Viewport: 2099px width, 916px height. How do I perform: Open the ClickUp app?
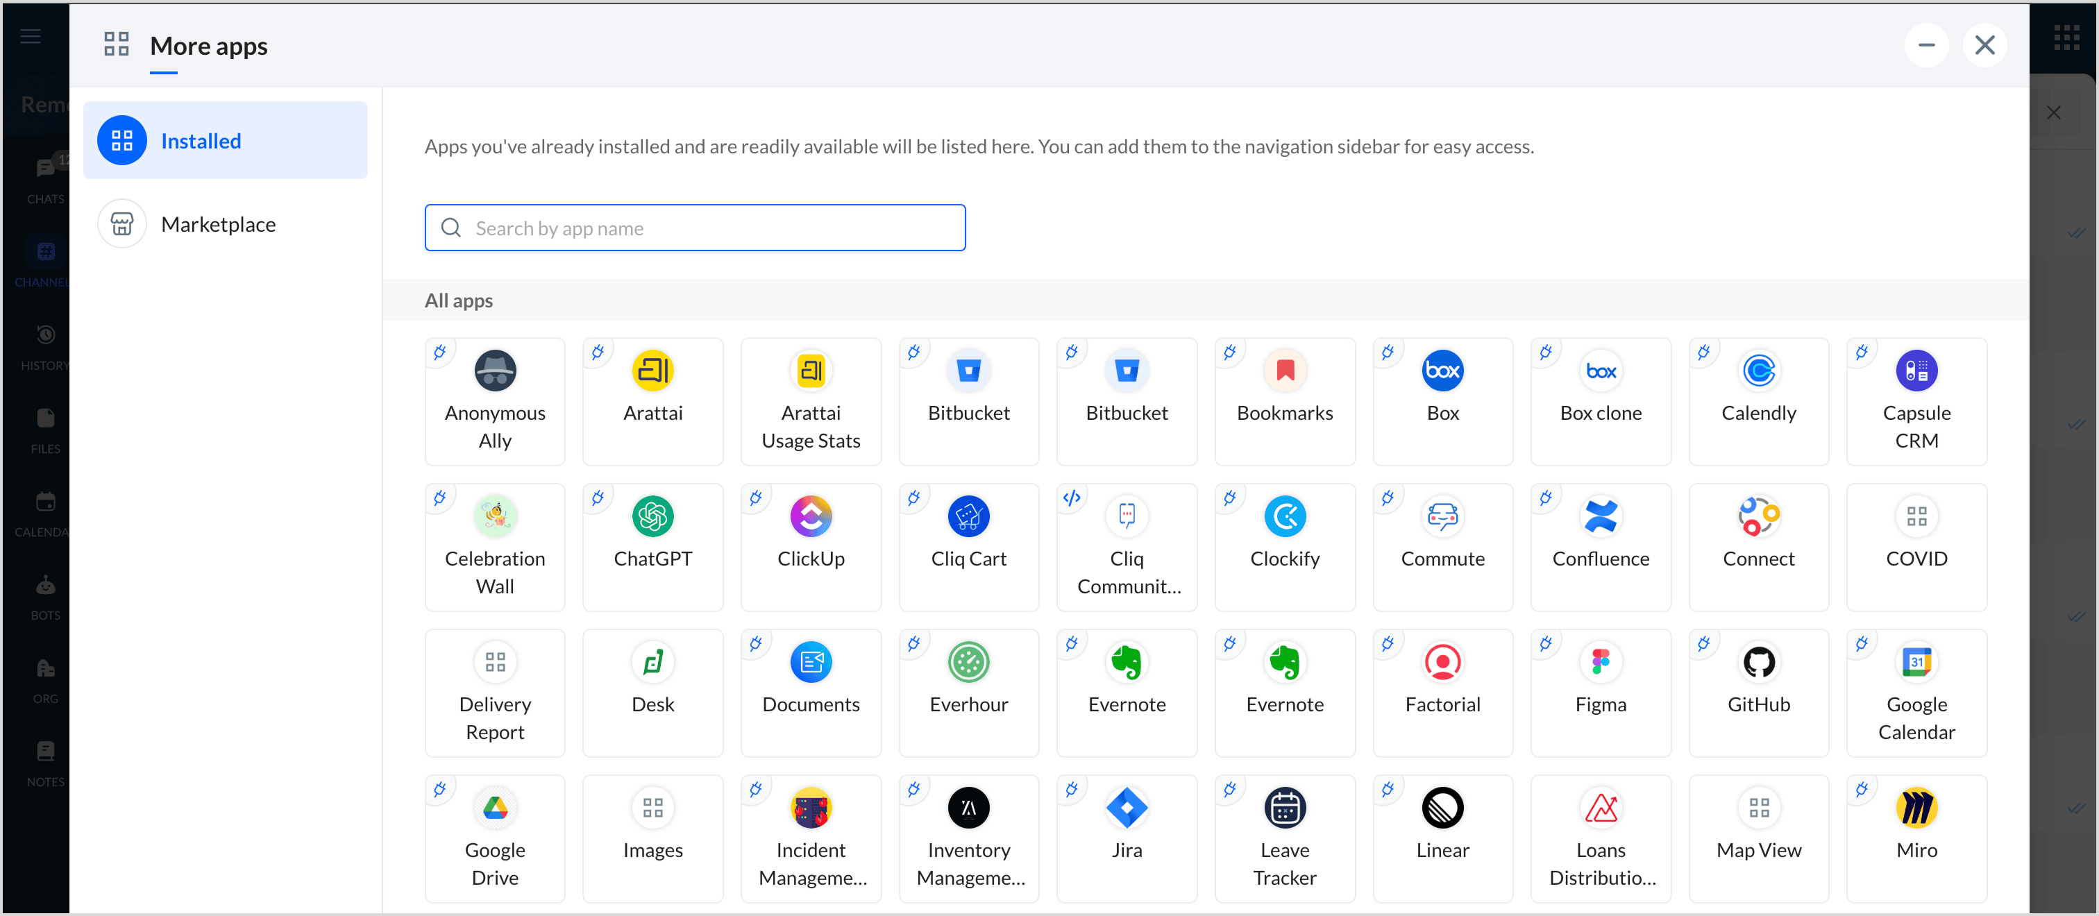tap(811, 548)
